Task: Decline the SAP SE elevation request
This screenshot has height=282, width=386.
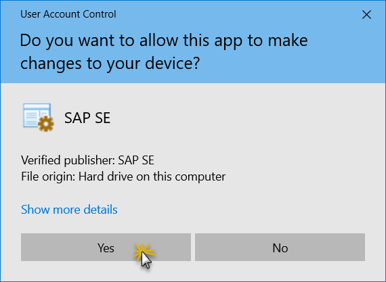Action: click(x=280, y=247)
